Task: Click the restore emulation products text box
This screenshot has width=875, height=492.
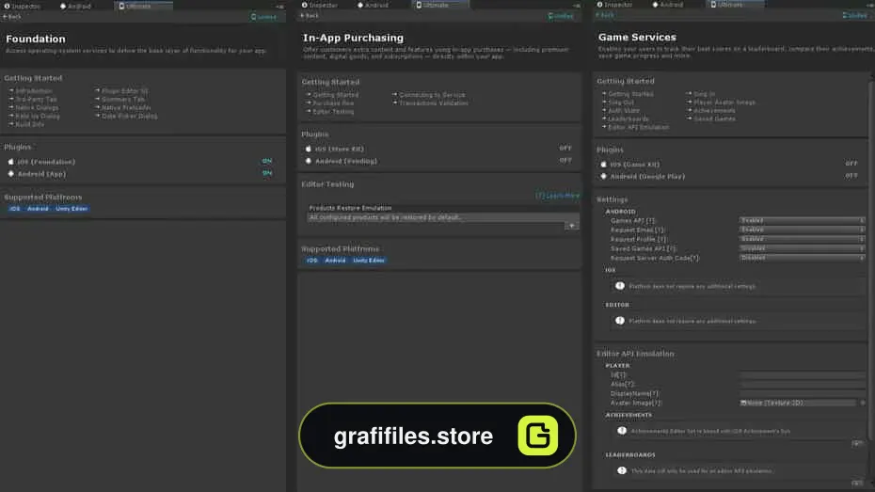Action: [443, 217]
